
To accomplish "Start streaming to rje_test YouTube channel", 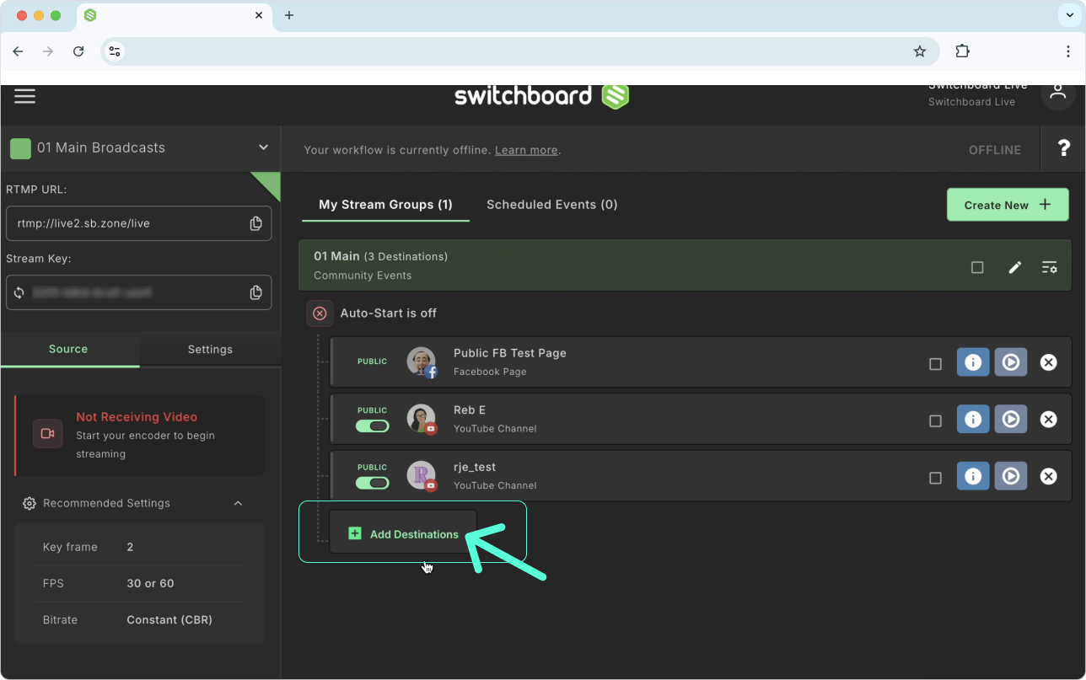I will [1011, 476].
